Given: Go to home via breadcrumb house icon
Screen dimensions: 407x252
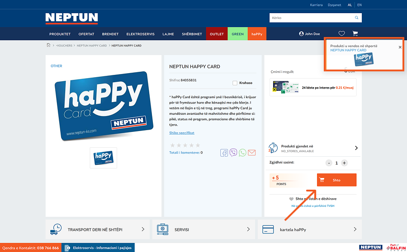Looking at the screenshot, I should point(49,45).
